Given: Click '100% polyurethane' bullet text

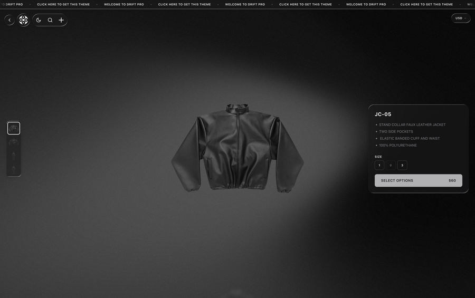Looking at the screenshot, I should (x=398, y=146).
